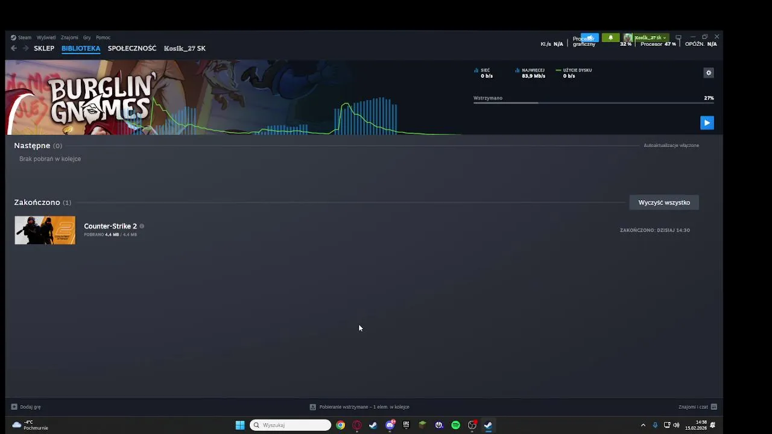Open Znajomi i czat panel
This screenshot has width=772, height=434.
tap(697, 407)
